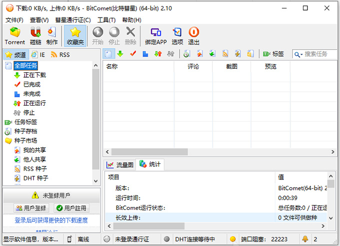Open 绑定APP to bind the mobile app

156,36
